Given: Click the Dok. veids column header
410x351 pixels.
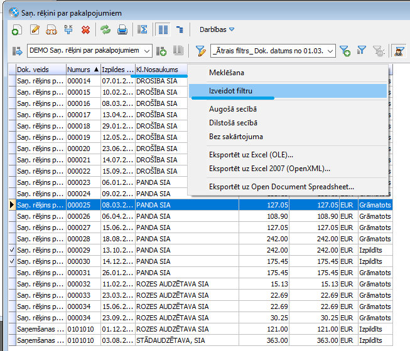Looking at the screenshot, I should (40, 70).
